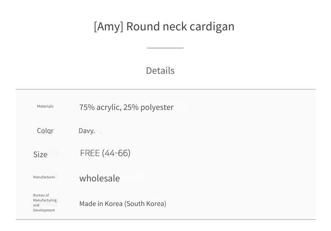Click the Details heading
The height and width of the screenshot is (231, 331).
(x=160, y=71)
